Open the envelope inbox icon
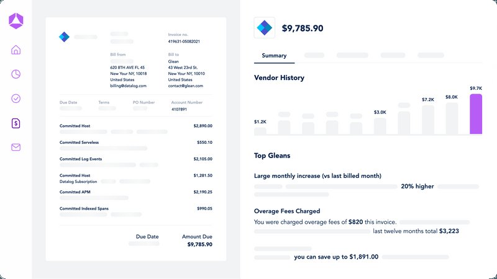The height and width of the screenshot is (279, 497). (x=16, y=147)
